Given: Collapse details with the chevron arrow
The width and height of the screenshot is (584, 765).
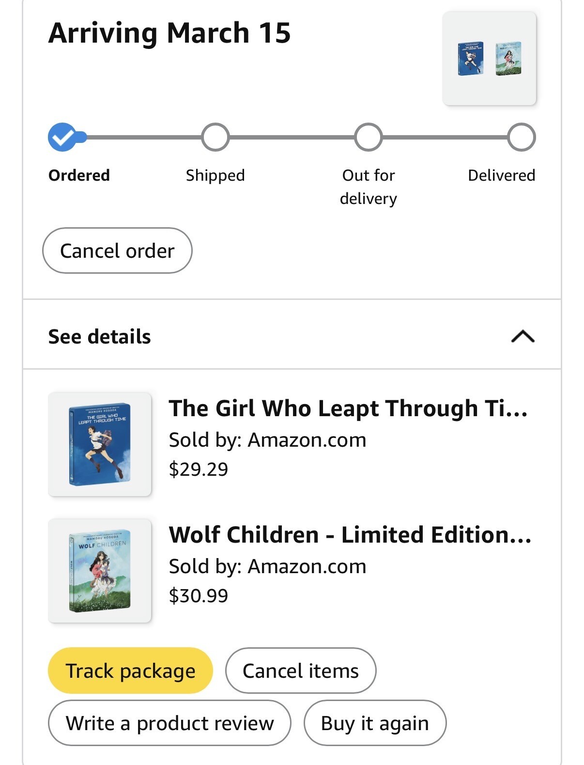Looking at the screenshot, I should click(523, 336).
